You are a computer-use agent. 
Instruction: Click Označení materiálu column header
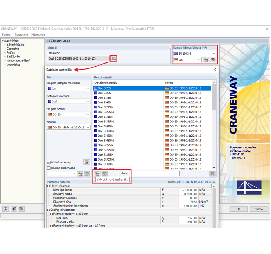pyautogui.click(x=128, y=83)
